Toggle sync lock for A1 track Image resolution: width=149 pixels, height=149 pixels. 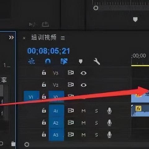tap(71, 111)
